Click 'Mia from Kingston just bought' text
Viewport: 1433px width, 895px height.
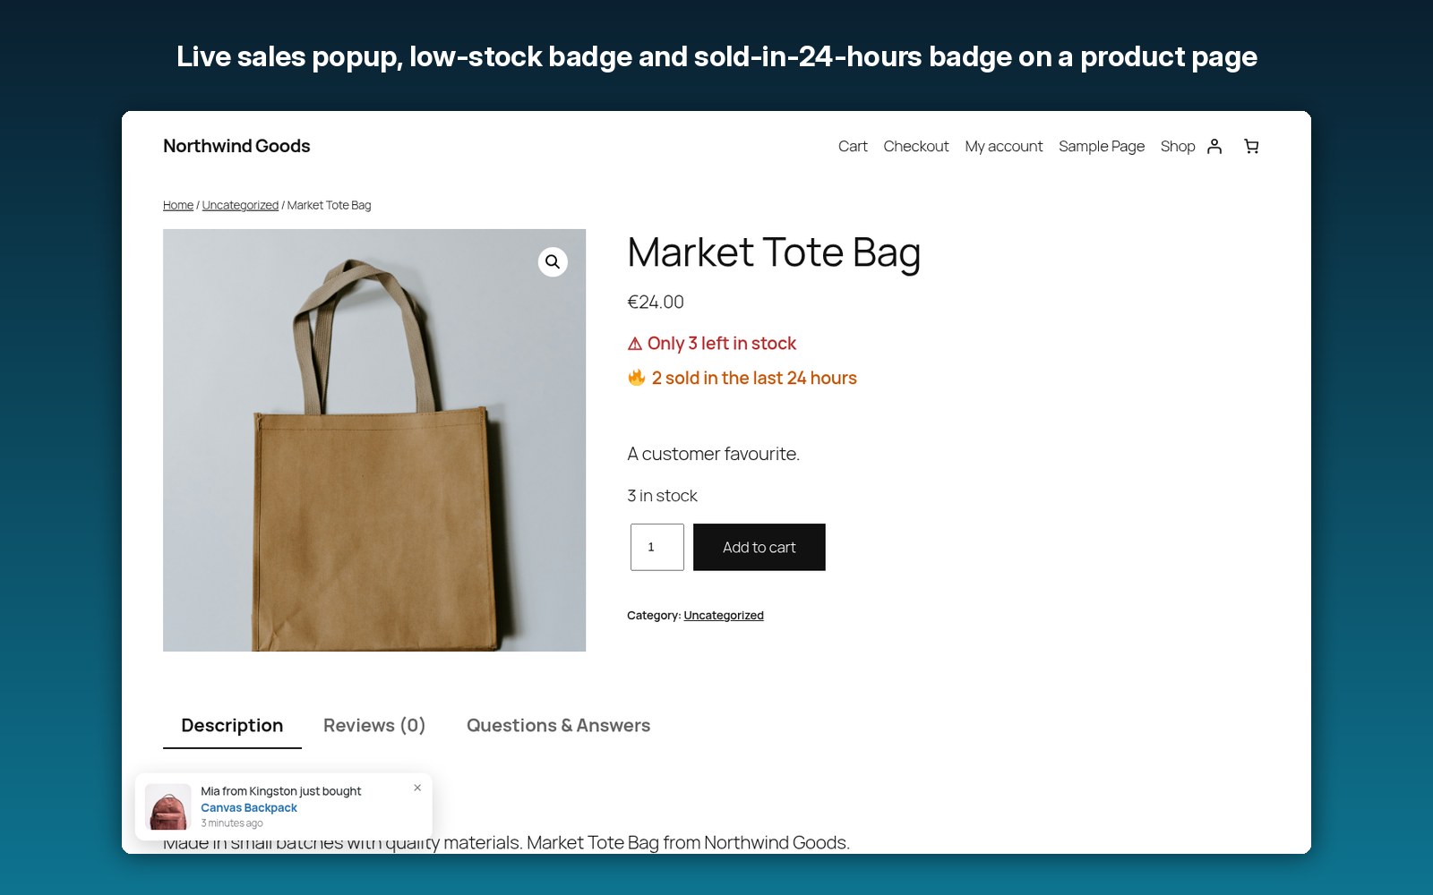coord(281,791)
